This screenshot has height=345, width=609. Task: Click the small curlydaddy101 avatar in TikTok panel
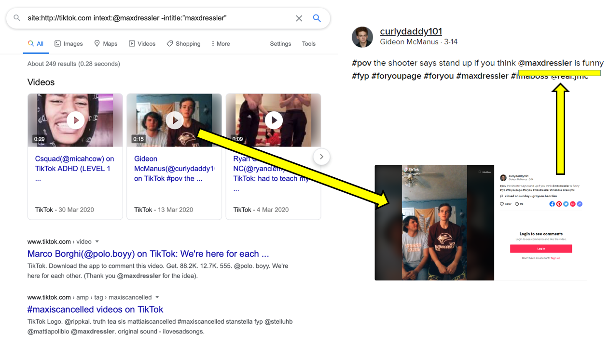(503, 178)
